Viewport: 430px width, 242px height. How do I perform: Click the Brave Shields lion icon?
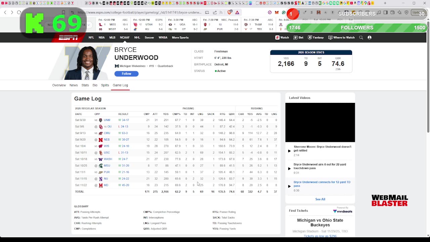pyautogui.click(x=230, y=12)
